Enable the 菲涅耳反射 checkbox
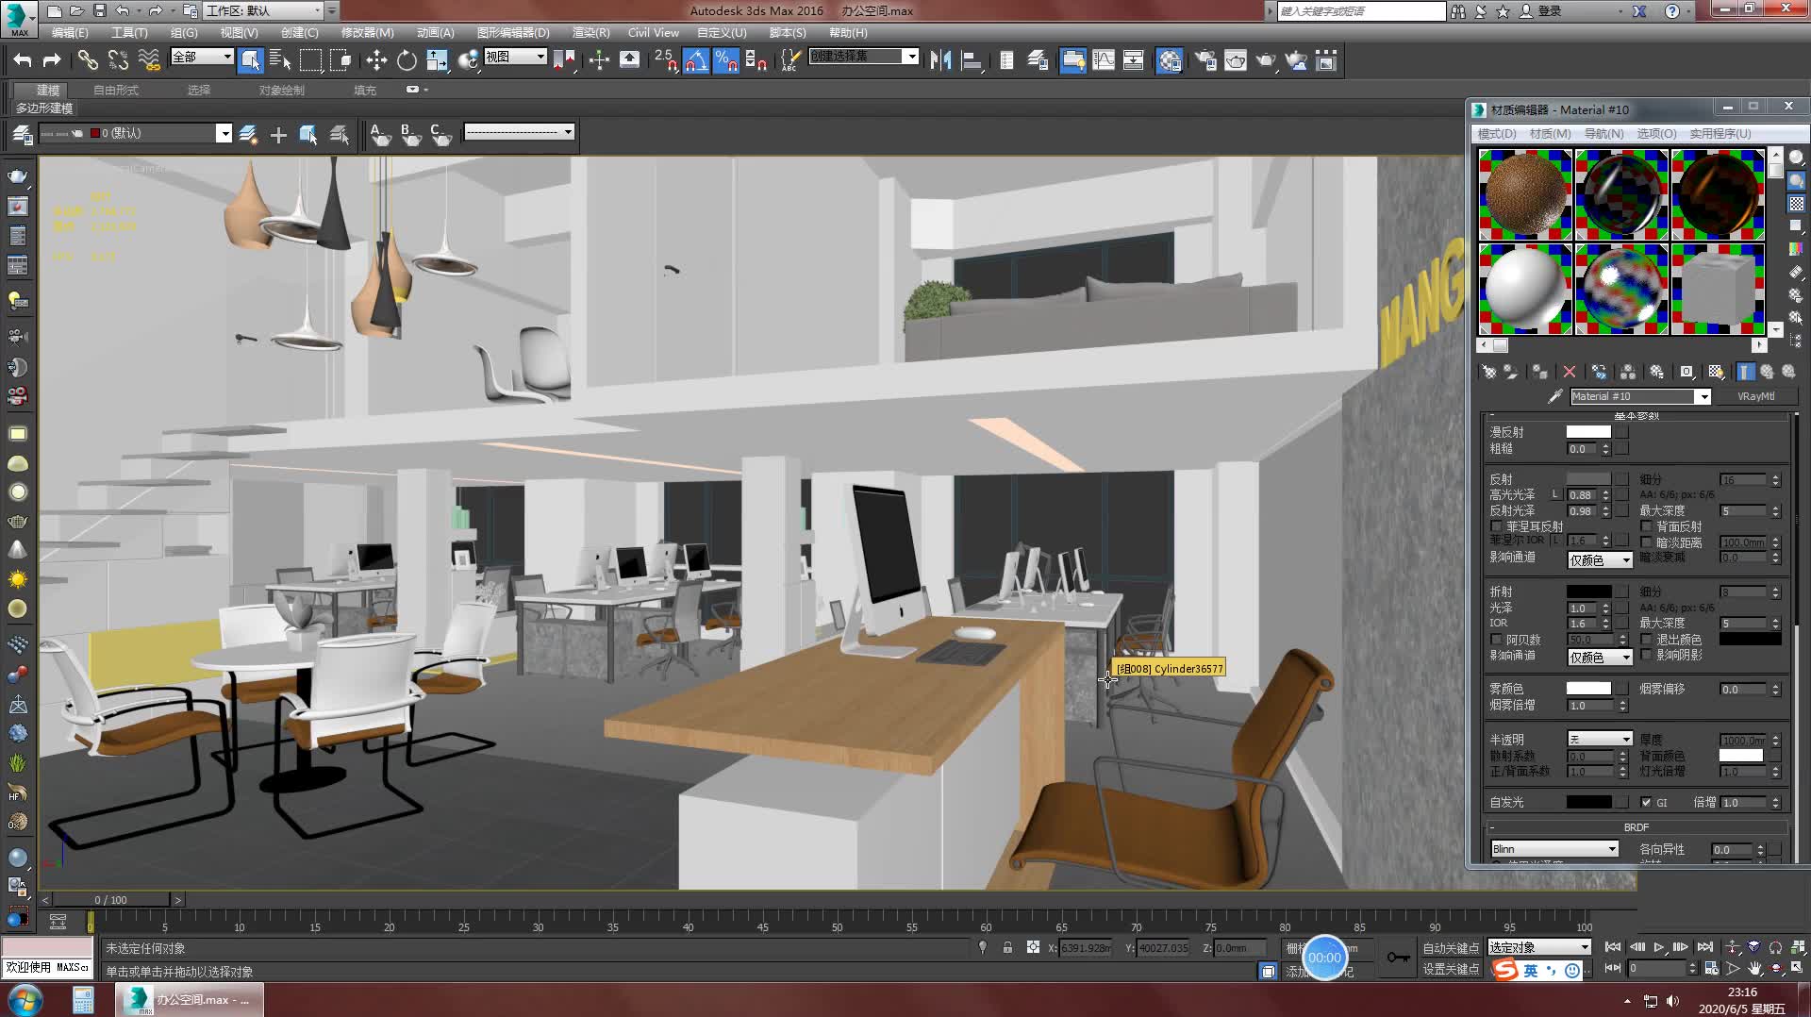 [x=1497, y=526]
